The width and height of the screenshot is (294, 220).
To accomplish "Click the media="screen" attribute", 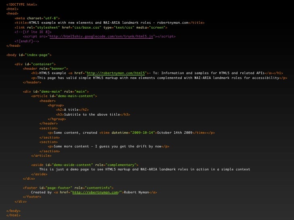I will (x=151, y=27).
